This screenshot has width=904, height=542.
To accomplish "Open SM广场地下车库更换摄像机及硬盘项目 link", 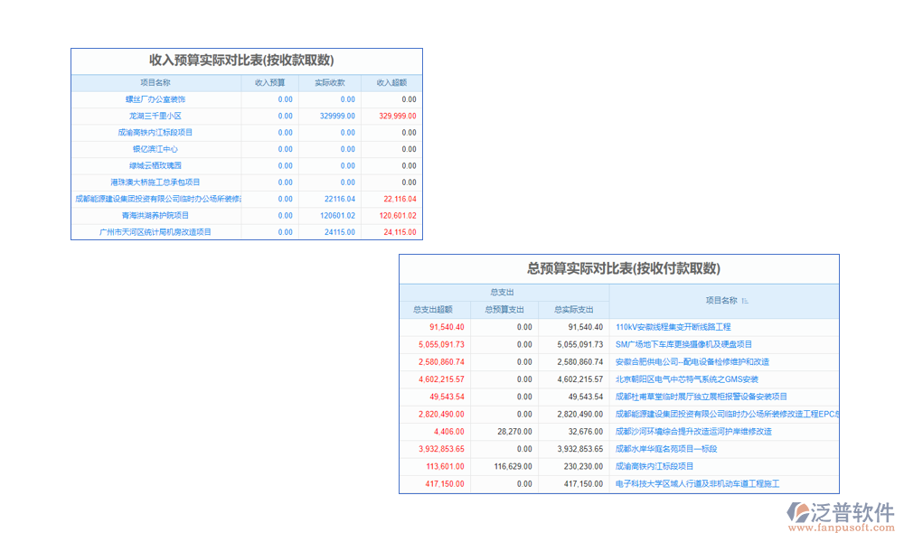I will click(683, 344).
